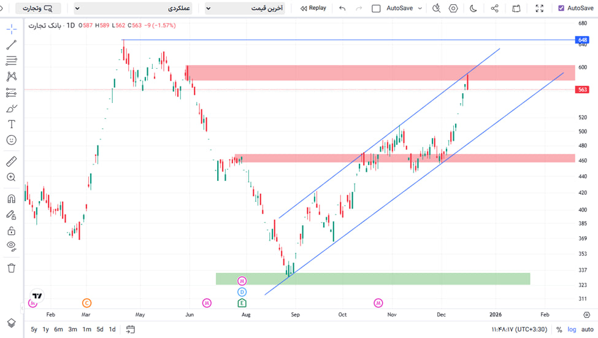Click the layout square icon

(376, 8)
